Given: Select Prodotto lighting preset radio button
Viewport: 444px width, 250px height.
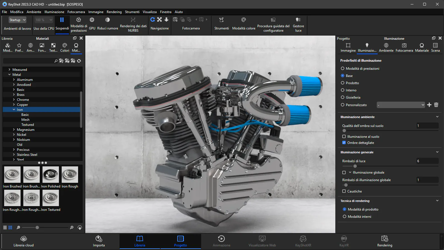Looking at the screenshot, I should pyautogui.click(x=343, y=83).
